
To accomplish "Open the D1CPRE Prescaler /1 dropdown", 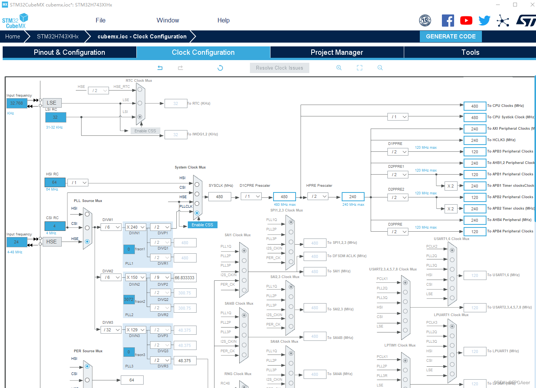I will (x=251, y=197).
